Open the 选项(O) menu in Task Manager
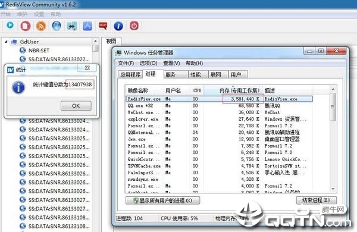The image size is (357, 232). point(148,63)
